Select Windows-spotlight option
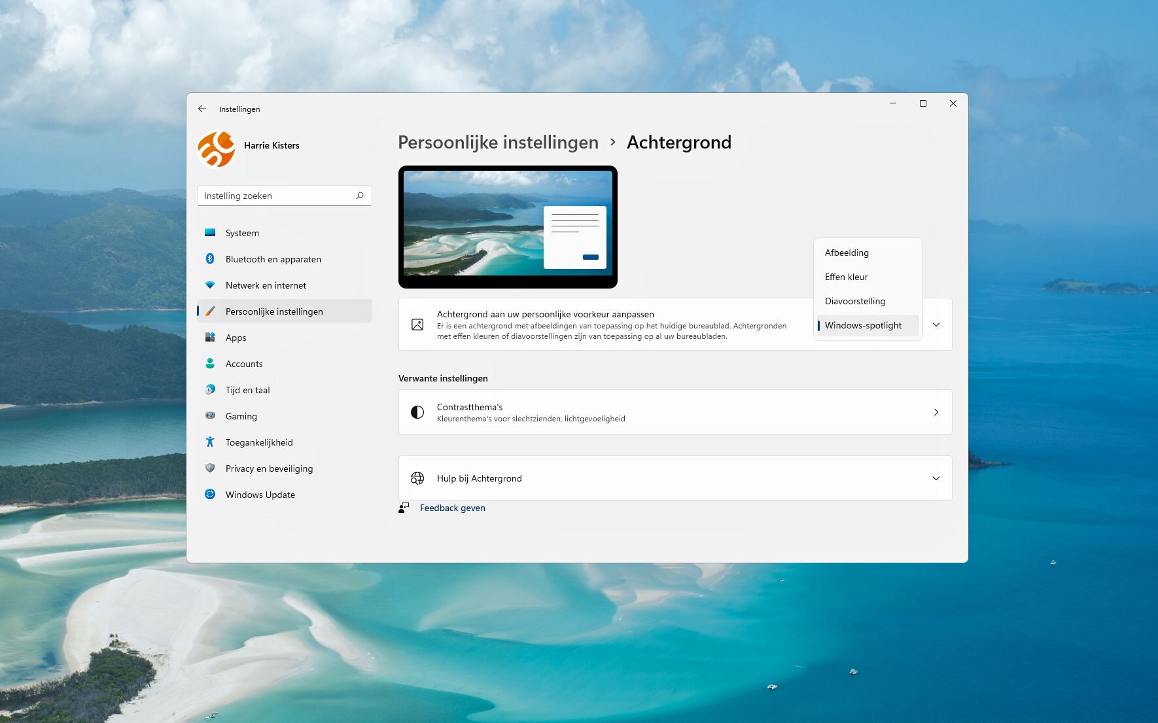Viewport: 1158px width, 723px height. click(x=863, y=325)
